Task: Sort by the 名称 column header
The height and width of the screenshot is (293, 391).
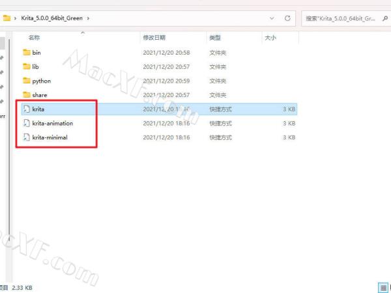Action: coord(34,38)
